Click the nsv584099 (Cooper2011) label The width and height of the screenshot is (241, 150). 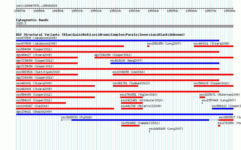(x=34, y=95)
